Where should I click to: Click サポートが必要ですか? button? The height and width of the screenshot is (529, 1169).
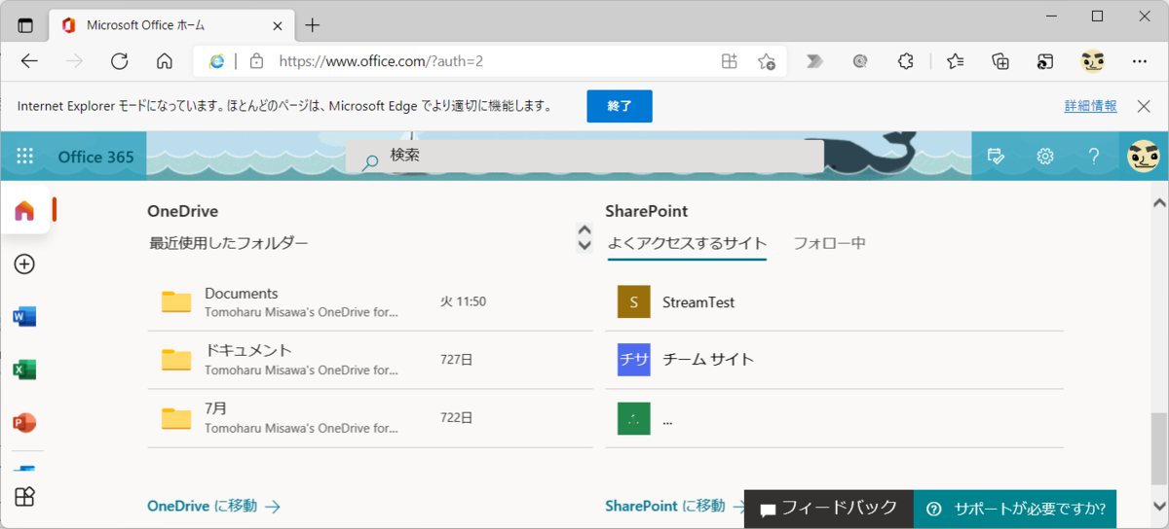coord(1015,509)
